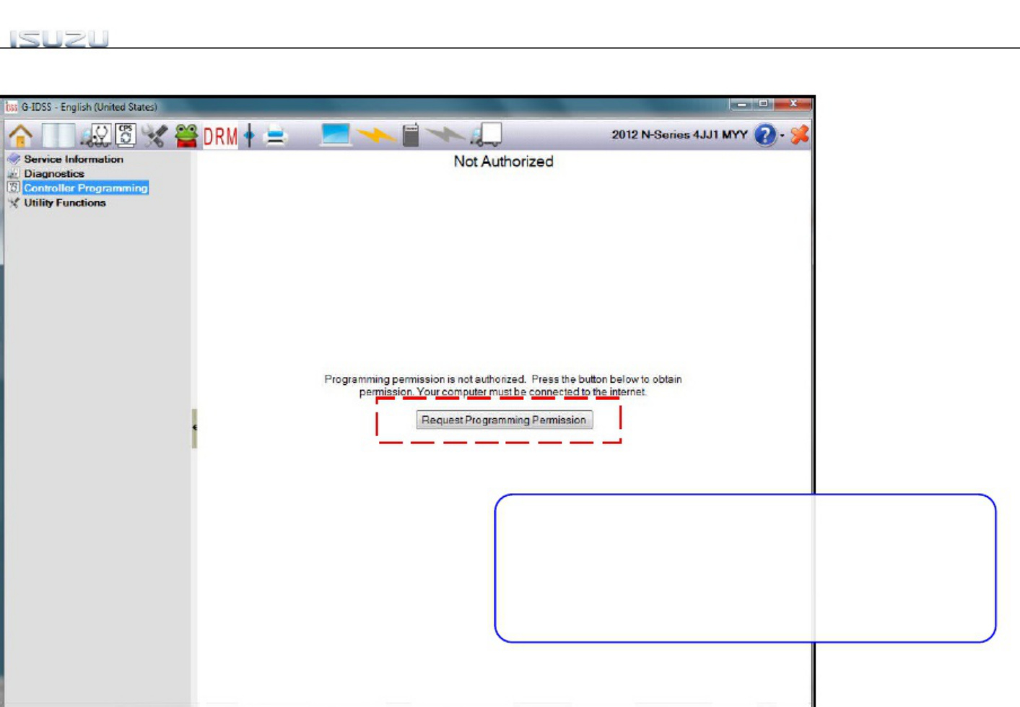Print using the printer icon
Image resolution: width=1020 pixels, height=707 pixels.
click(275, 135)
